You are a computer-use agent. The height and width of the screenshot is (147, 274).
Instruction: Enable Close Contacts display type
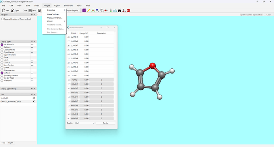(2, 50)
